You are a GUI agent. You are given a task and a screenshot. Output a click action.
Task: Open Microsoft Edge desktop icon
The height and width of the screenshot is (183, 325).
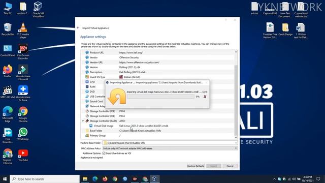point(8,114)
